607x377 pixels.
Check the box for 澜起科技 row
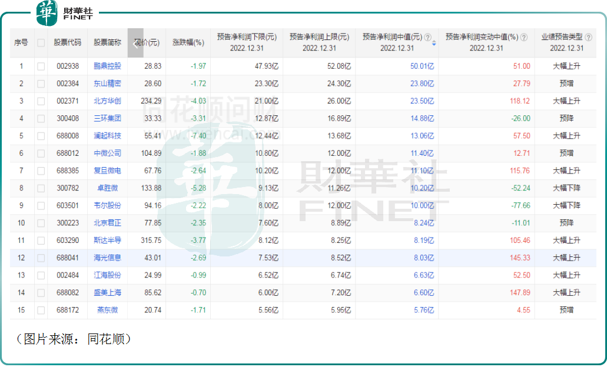[x=41, y=136]
